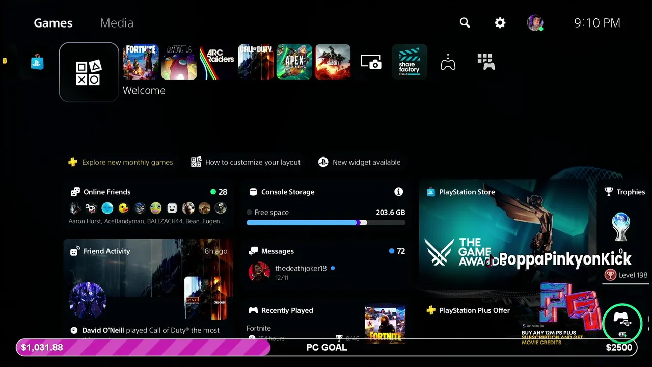Image resolution: width=652 pixels, height=367 pixels.
Task: Click the controller connection icon in green circle
Action: 622,323
